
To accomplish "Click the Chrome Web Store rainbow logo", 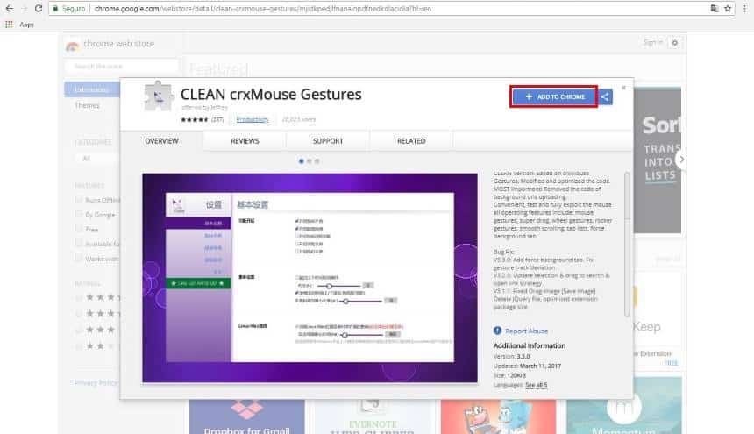I will click(72, 45).
